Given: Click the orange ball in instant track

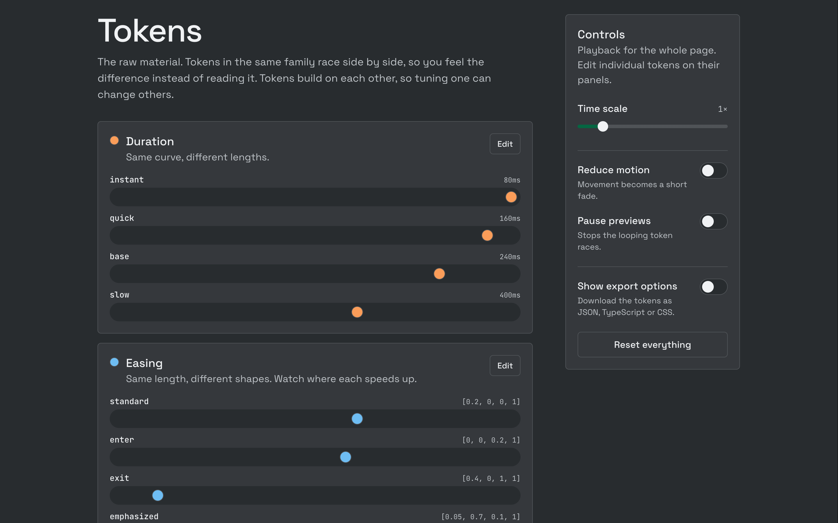Looking at the screenshot, I should pyautogui.click(x=511, y=197).
